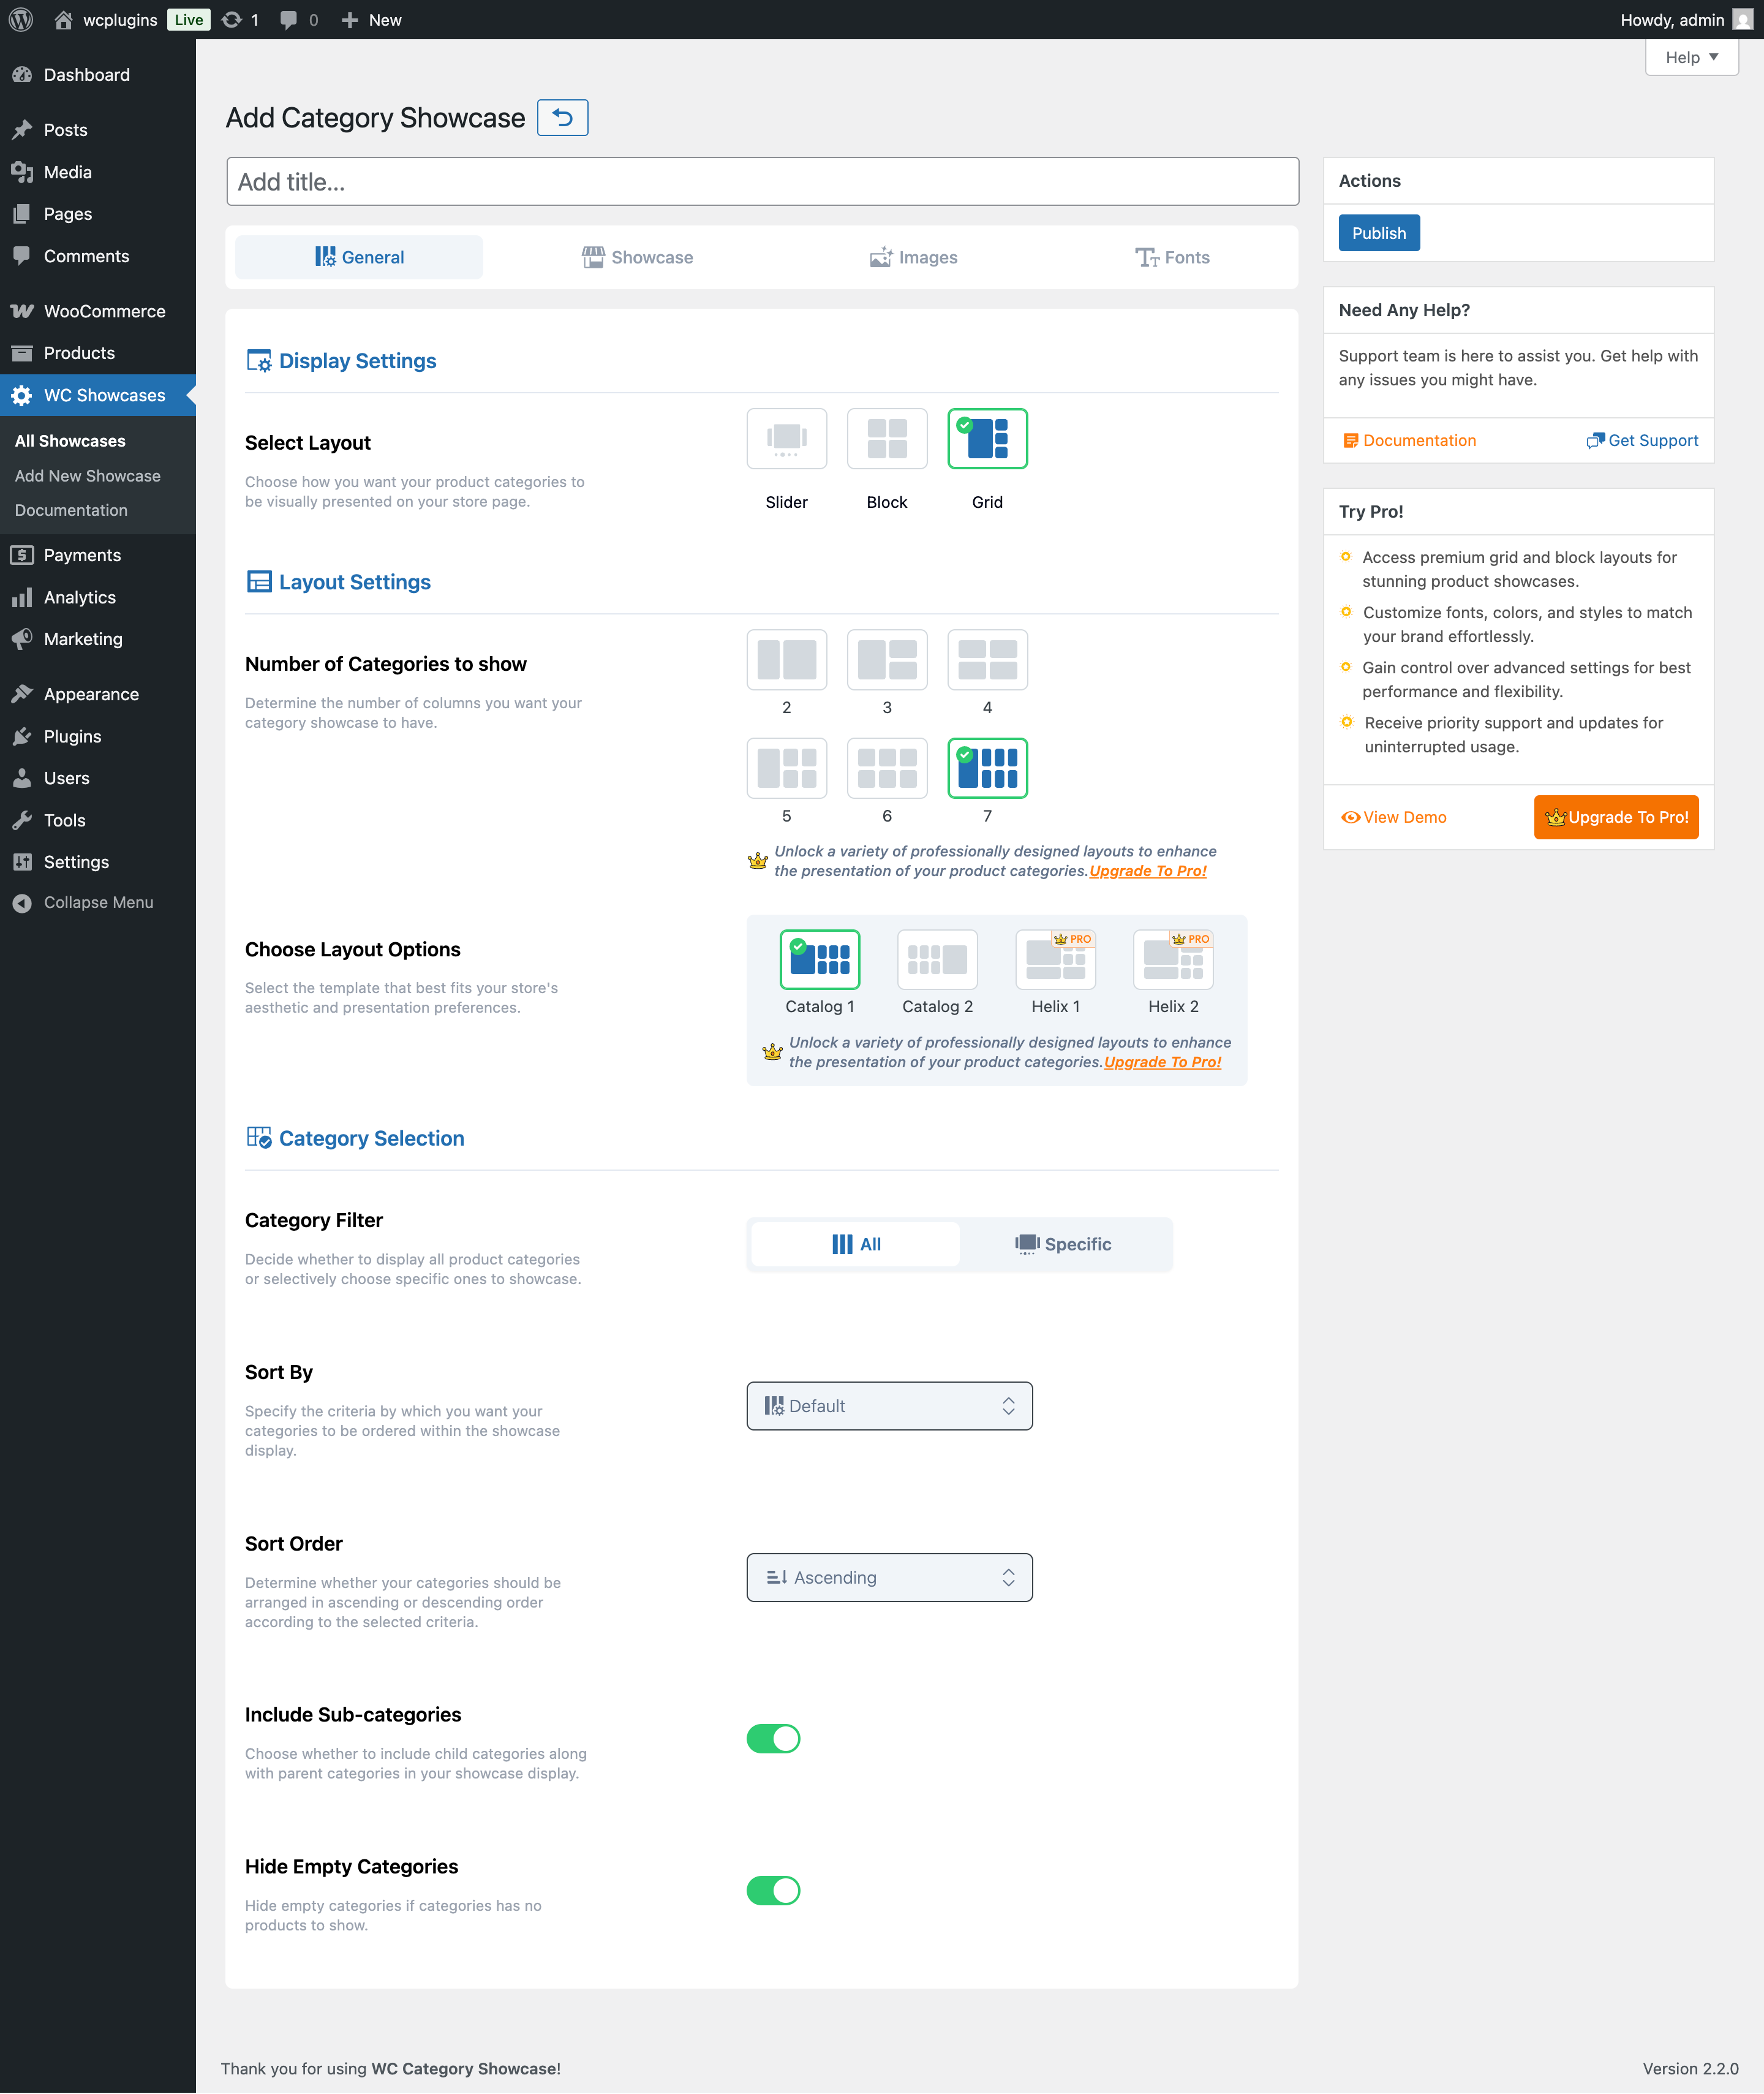Viewport: 1764px width, 2094px height.
Task: Open Add New Showcase submenu item
Action: point(88,476)
